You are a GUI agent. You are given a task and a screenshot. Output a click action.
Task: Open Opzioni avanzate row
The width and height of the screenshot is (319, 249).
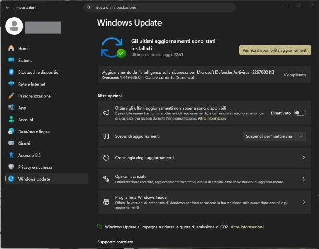[204, 179]
